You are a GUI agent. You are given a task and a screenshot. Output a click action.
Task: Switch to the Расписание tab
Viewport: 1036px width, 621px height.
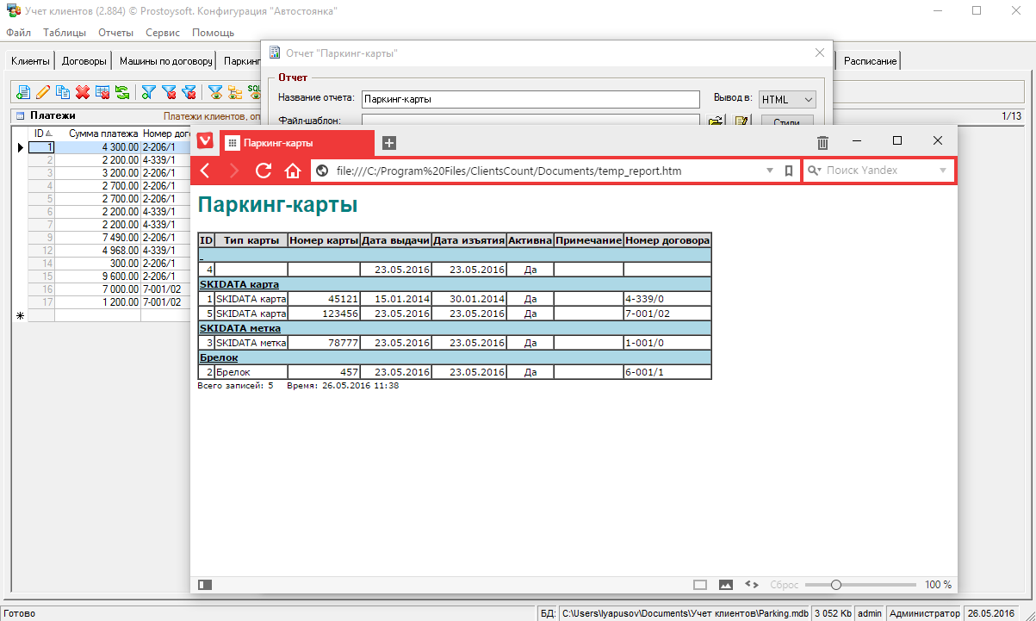point(870,61)
